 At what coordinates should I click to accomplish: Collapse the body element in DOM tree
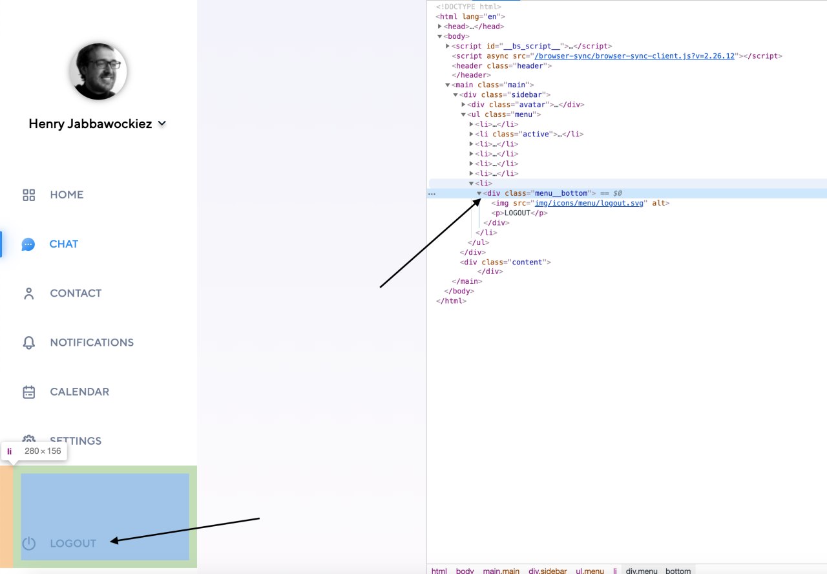(x=440, y=36)
